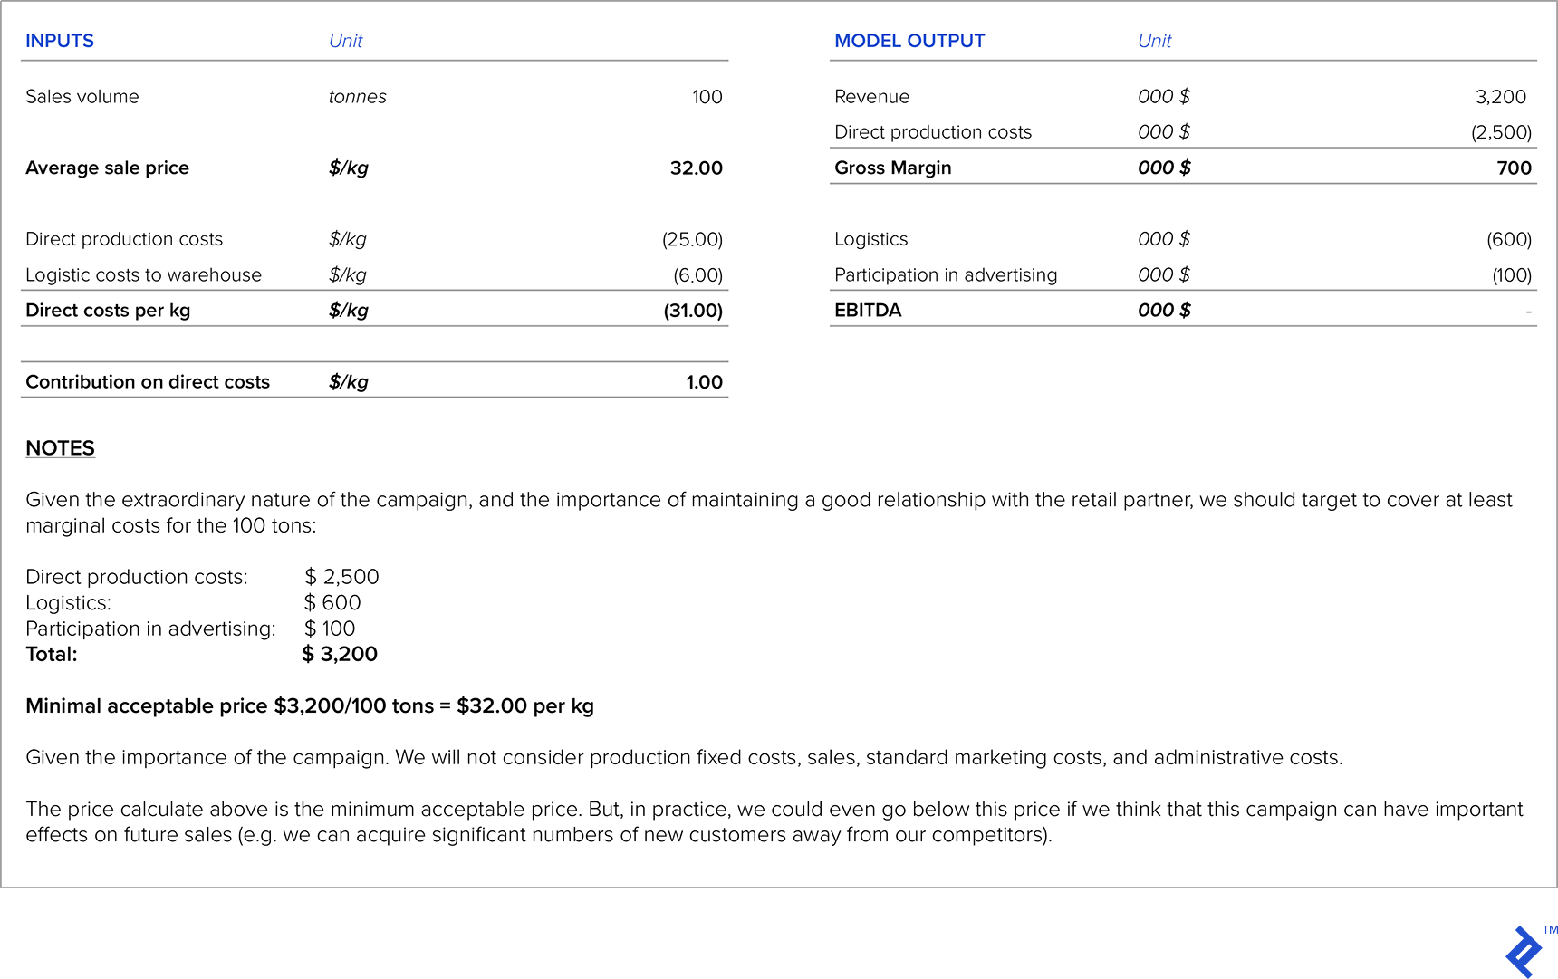This screenshot has height=979, width=1558.
Task: Click the Contribution on direct costs value 1.00
Action: (x=703, y=382)
